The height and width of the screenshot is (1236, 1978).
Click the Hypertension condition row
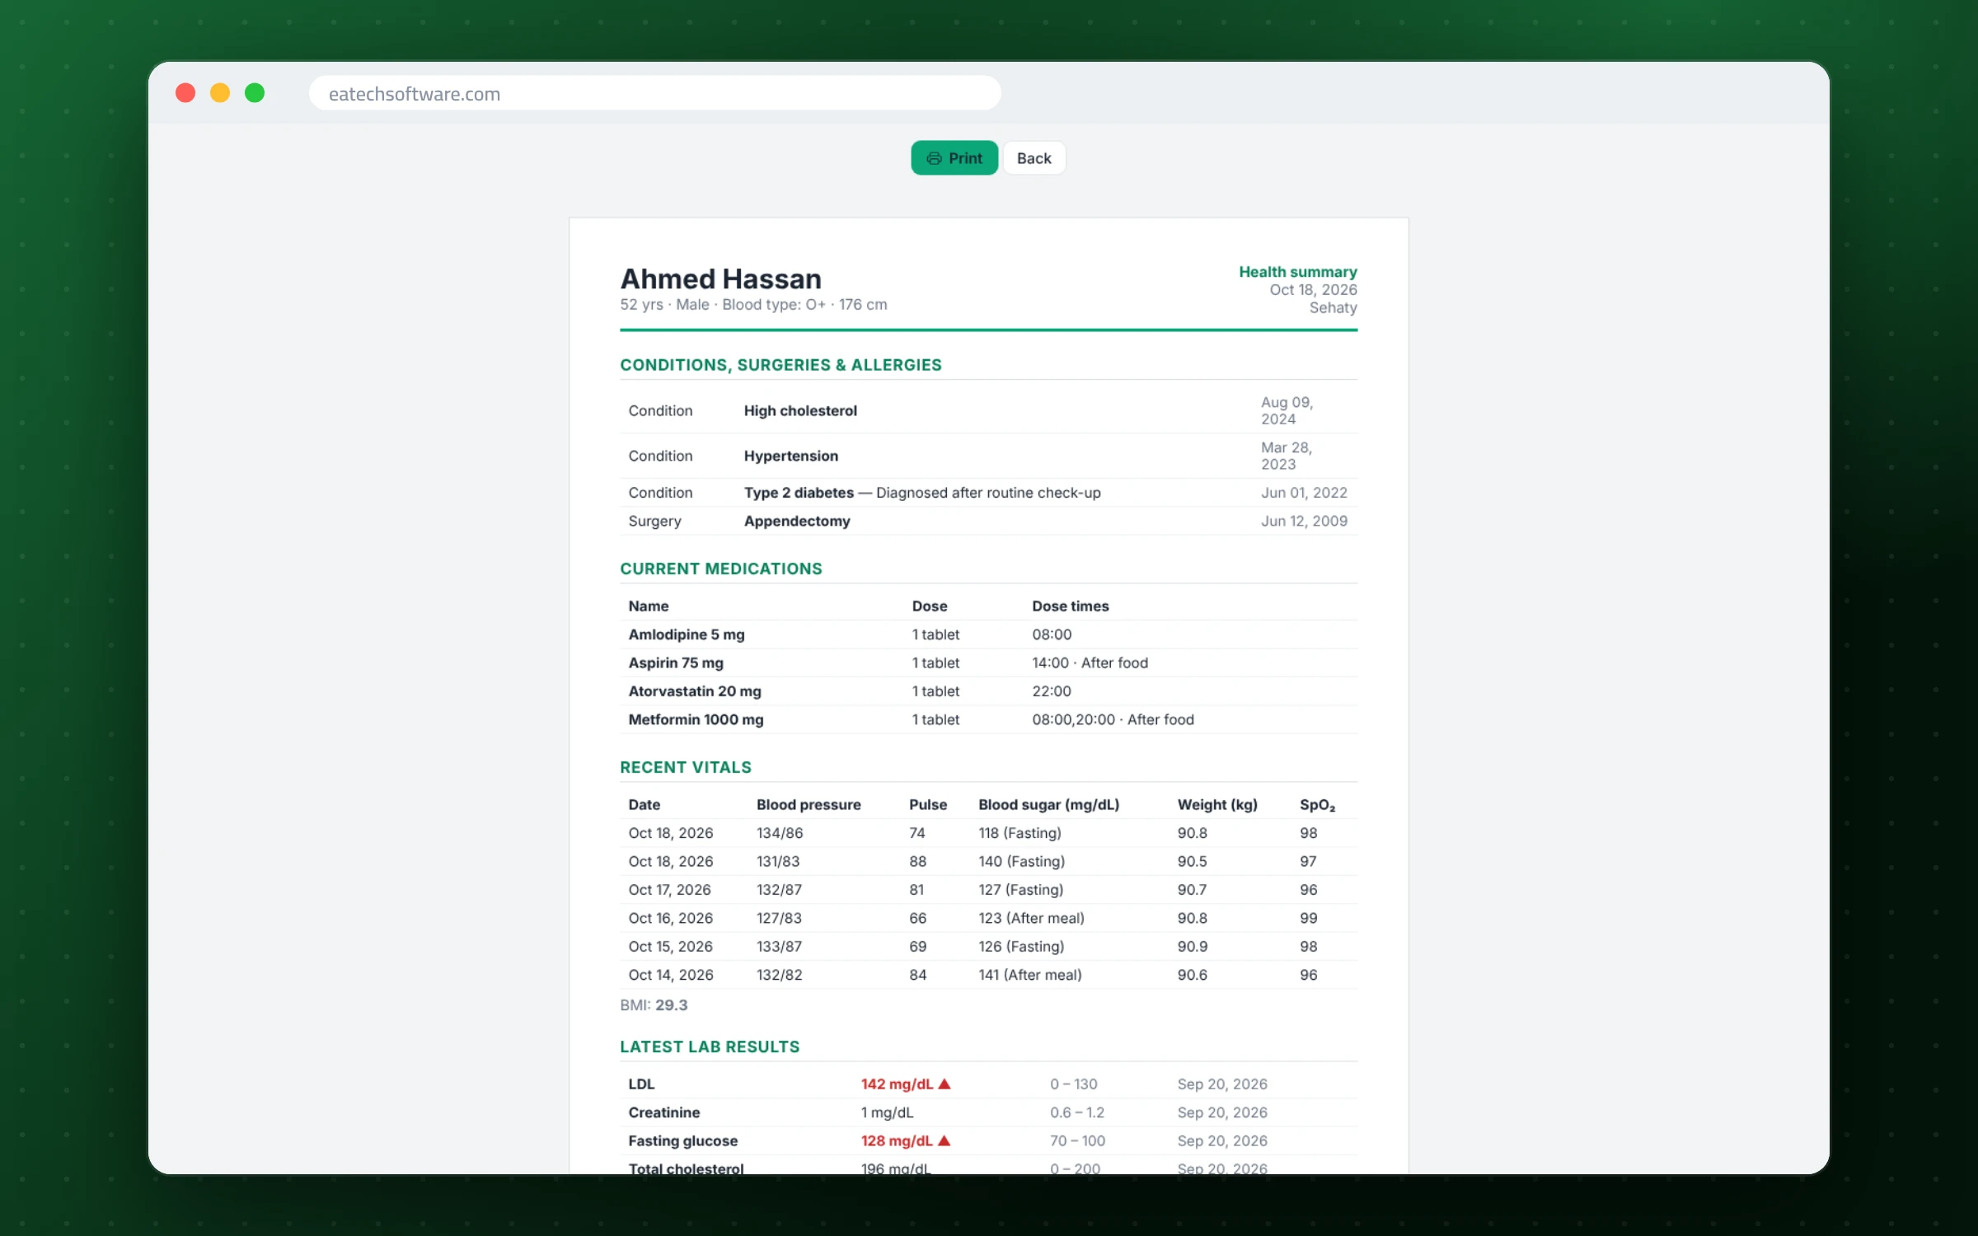tap(988, 456)
